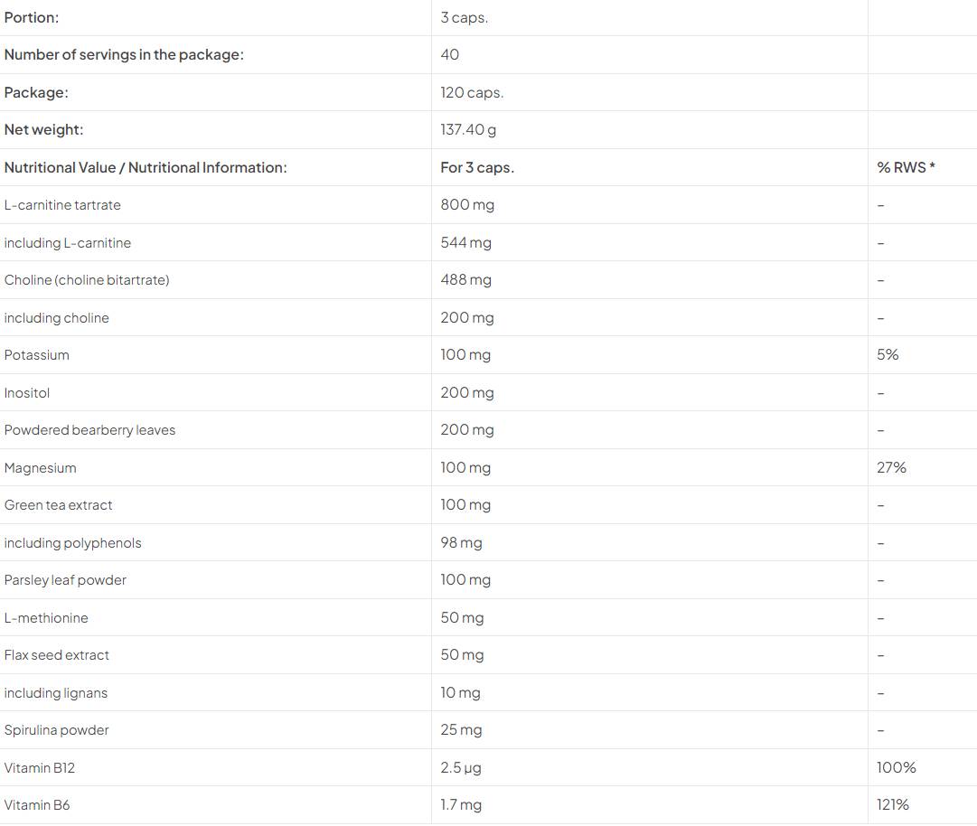This screenshot has width=977, height=826.
Task: Click the 'L-carnitine tartrate' ingredient name
Action: coord(62,205)
